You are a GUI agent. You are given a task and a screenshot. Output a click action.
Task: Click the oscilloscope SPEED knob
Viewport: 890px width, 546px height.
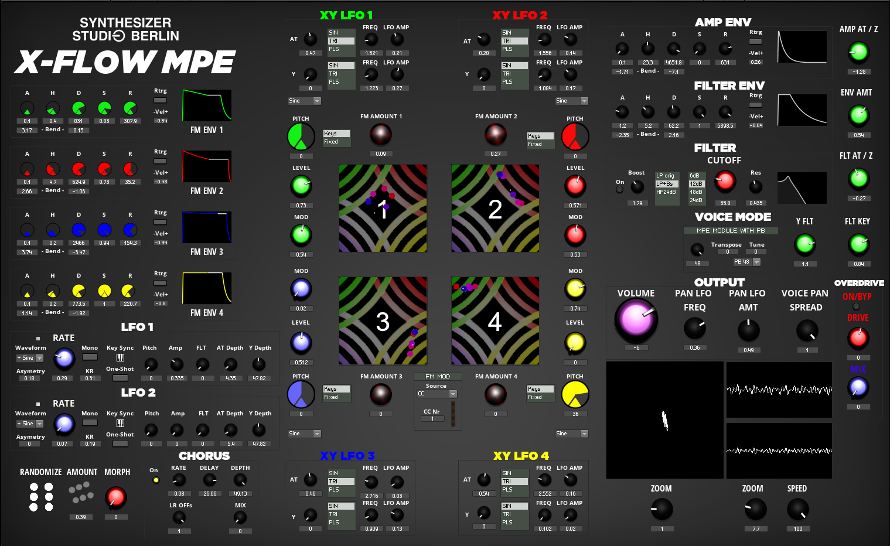(797, 509)
